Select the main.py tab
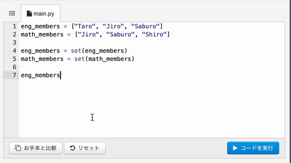 (40, 14)
